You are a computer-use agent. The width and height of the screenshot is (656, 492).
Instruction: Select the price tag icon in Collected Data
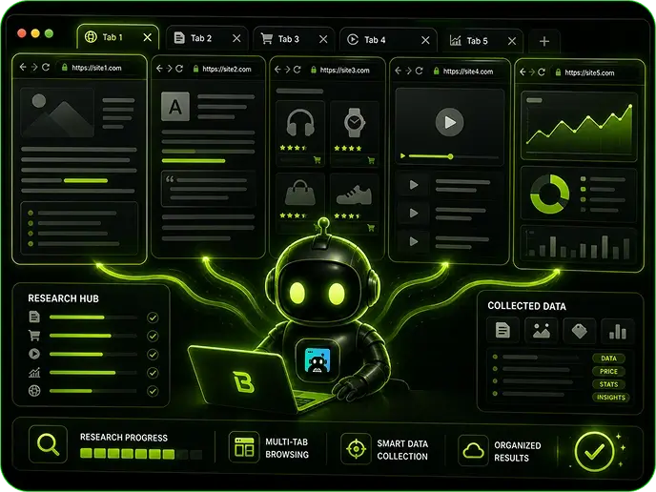click(579, 331)
